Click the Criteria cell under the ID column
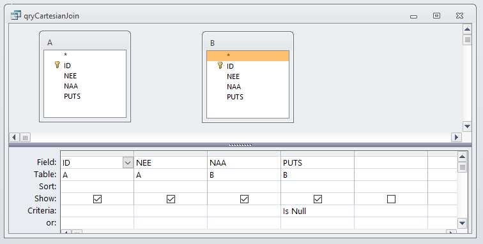The height and width of the screenshot is (244, 483). [97, 211]
